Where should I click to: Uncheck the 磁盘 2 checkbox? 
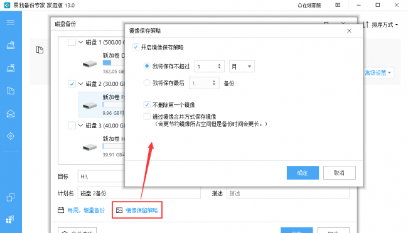point(72,84)
